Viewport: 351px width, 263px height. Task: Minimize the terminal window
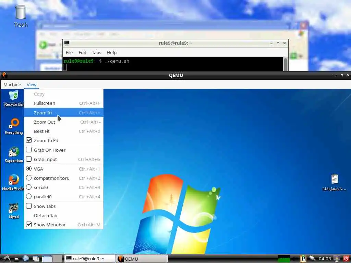[x=271, y=43]
